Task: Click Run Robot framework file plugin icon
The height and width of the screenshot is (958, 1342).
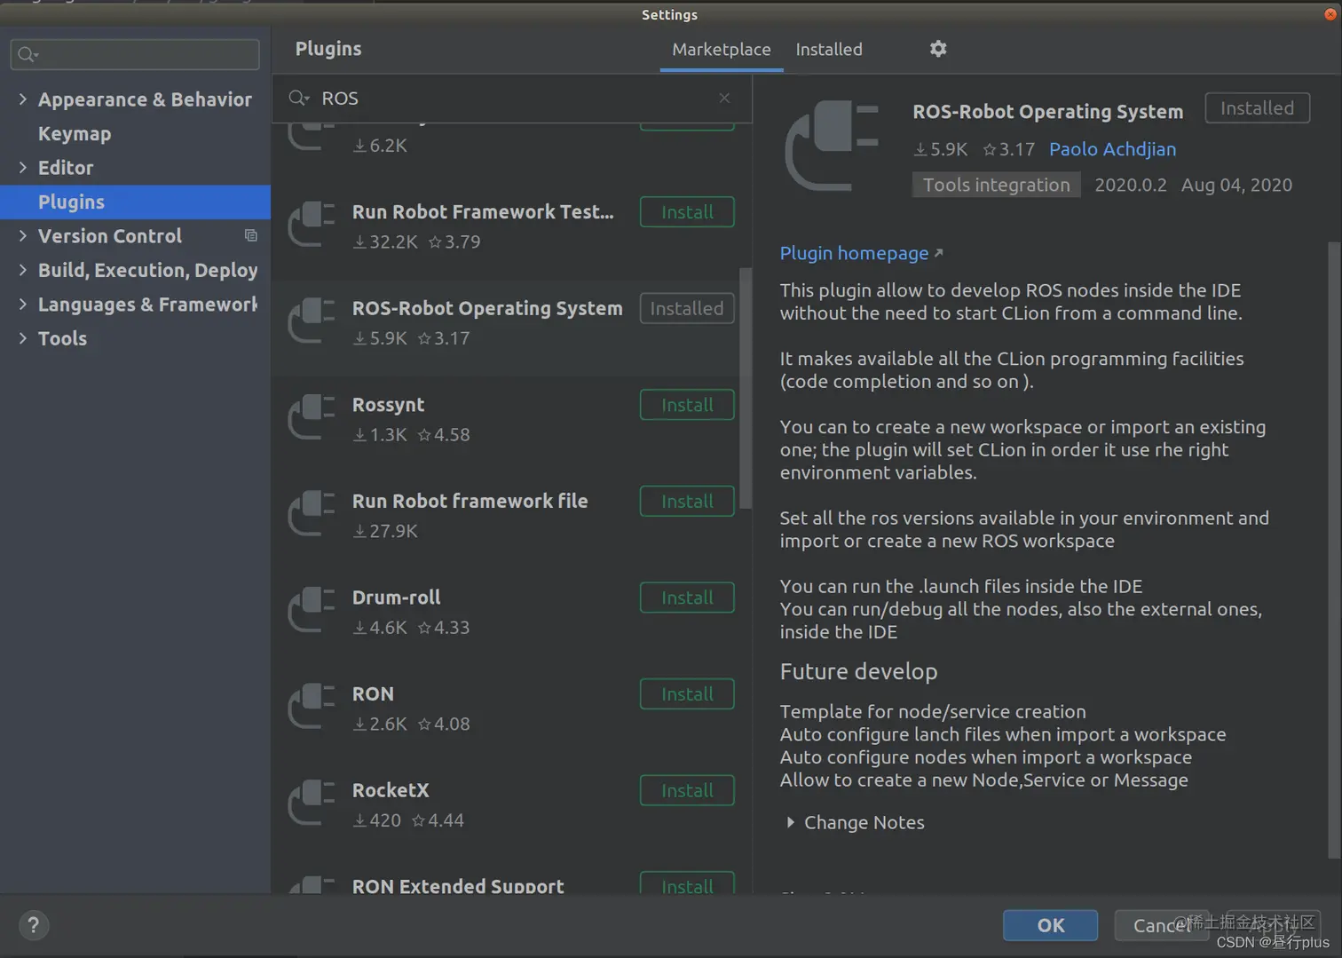Action: click(x=312, y=514)
